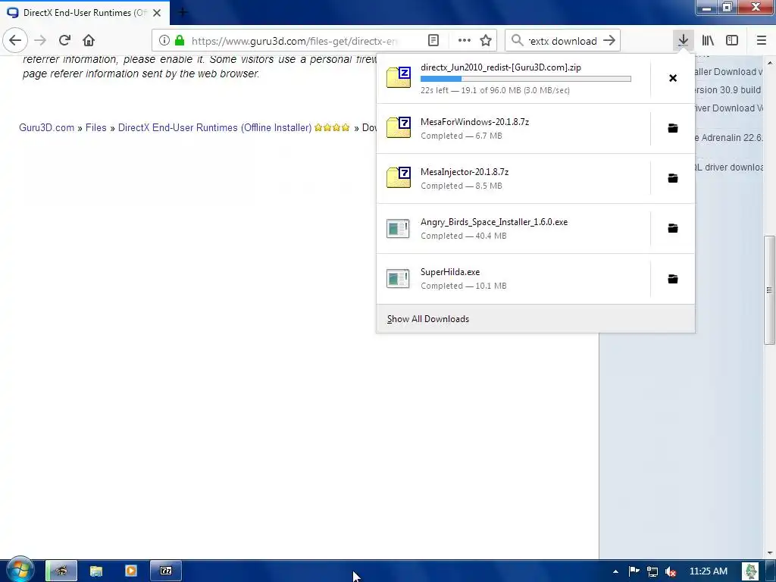Click the search magnifier icon
Viewport: 776px width, 582px height.
pos(517,41)
